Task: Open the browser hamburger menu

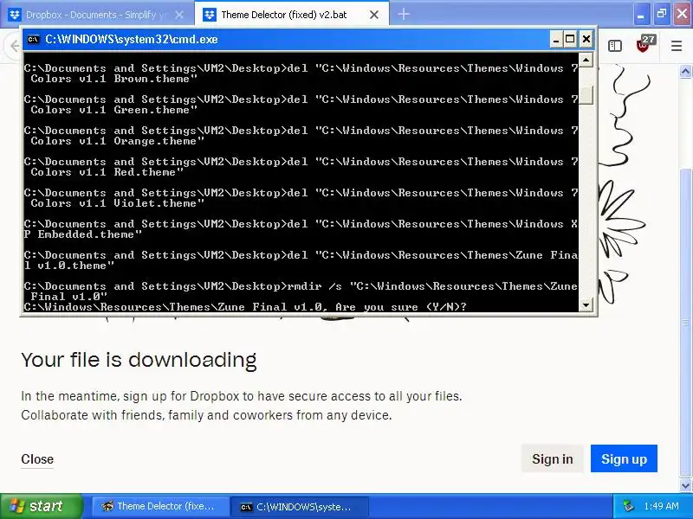Action: [677, 46]
